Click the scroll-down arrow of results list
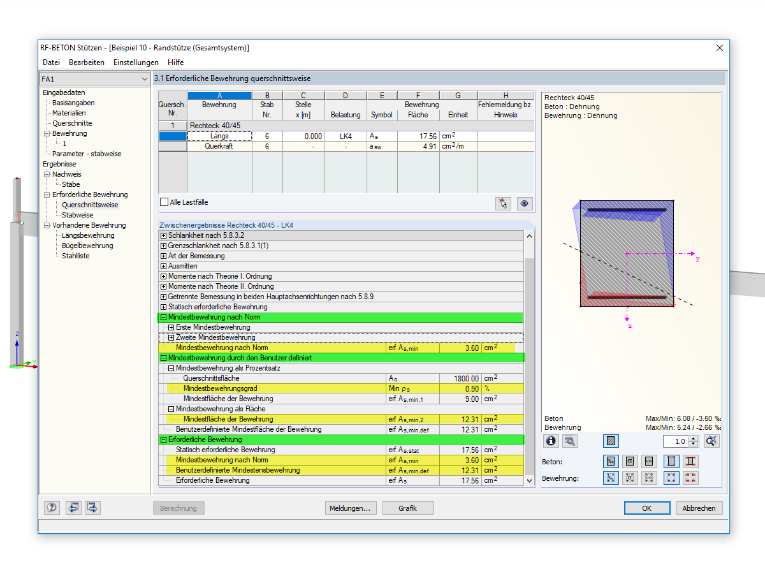 [529, 480]
